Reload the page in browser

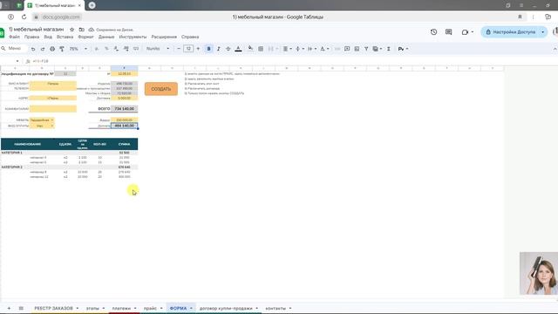tap(24, 17)
